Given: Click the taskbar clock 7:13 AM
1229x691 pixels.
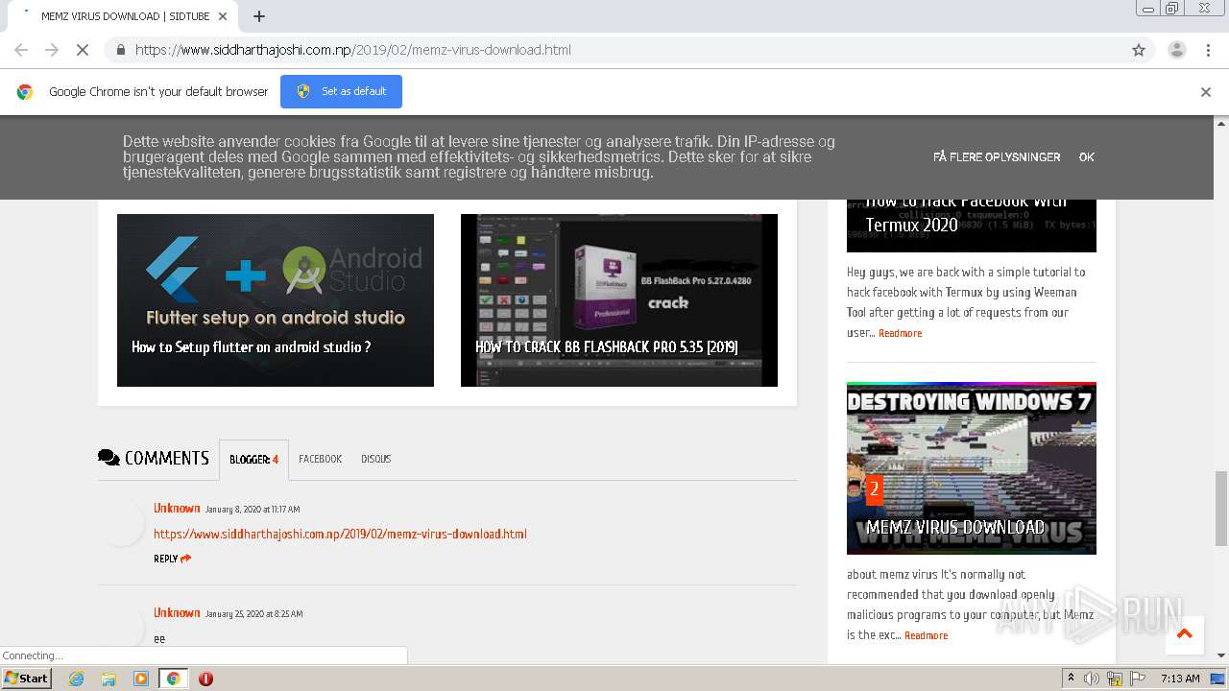Looking at the screenshot, I should click(x=1180, y=679).
